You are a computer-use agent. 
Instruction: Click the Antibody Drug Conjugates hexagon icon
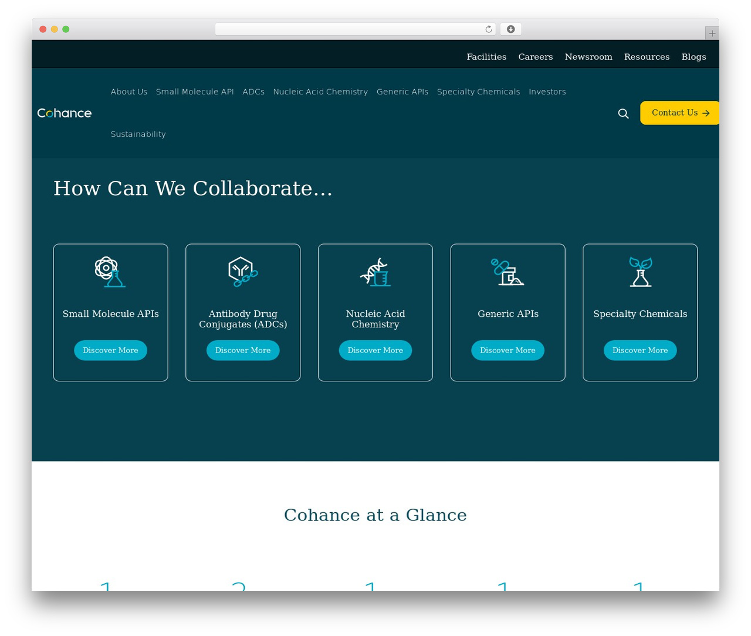pos(243,272)
